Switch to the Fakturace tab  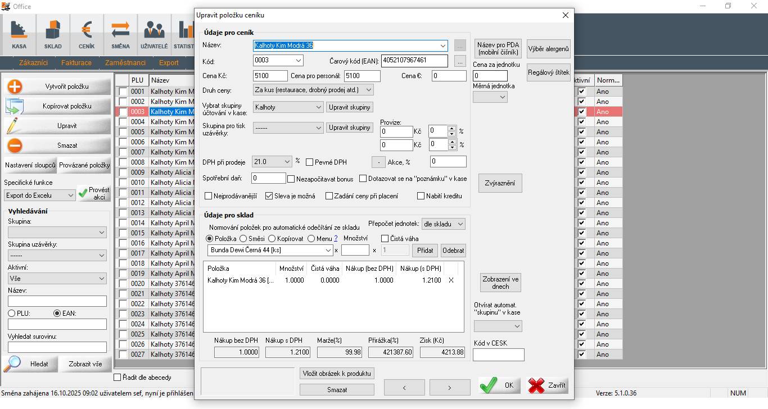point(76,63)
